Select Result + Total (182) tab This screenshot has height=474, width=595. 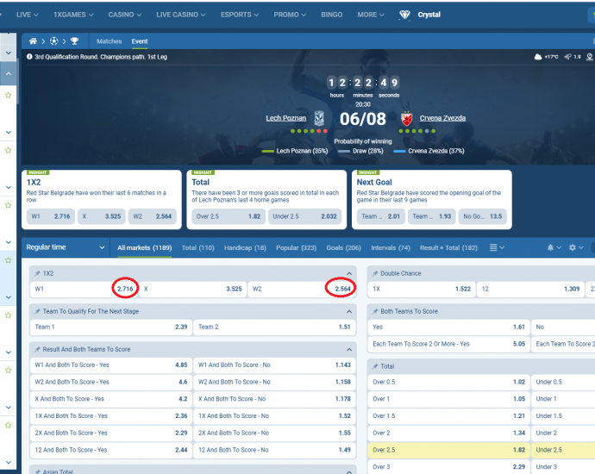pyautogui.click(x=448, y=247)
